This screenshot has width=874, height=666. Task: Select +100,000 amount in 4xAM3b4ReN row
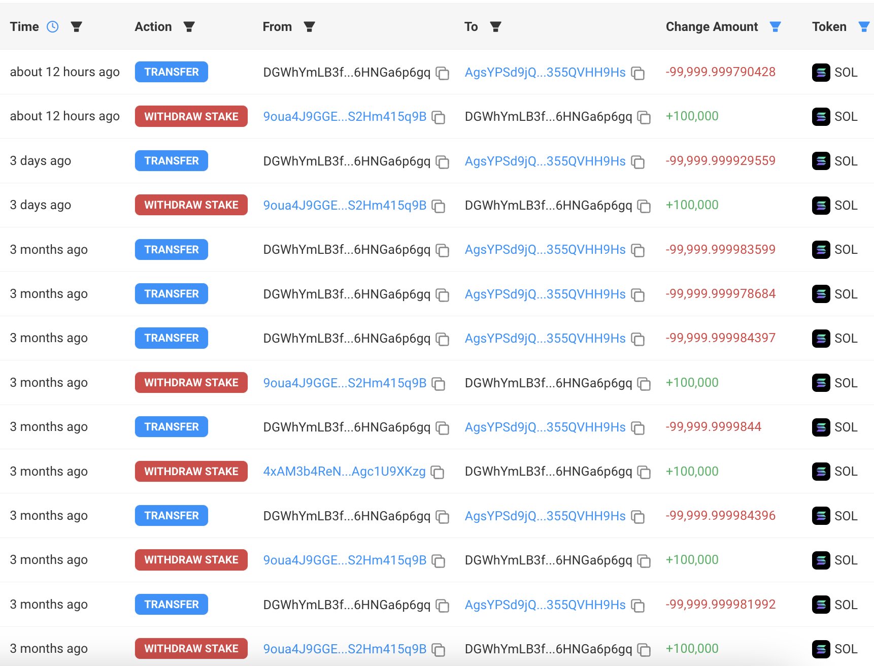coord(692,472)
